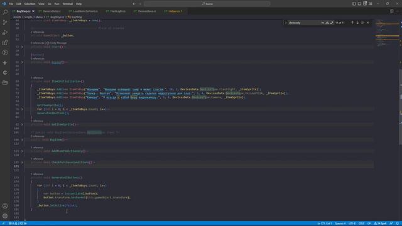Open the View menu
Viewport: 402px width, 226px height.
(41, 4)
